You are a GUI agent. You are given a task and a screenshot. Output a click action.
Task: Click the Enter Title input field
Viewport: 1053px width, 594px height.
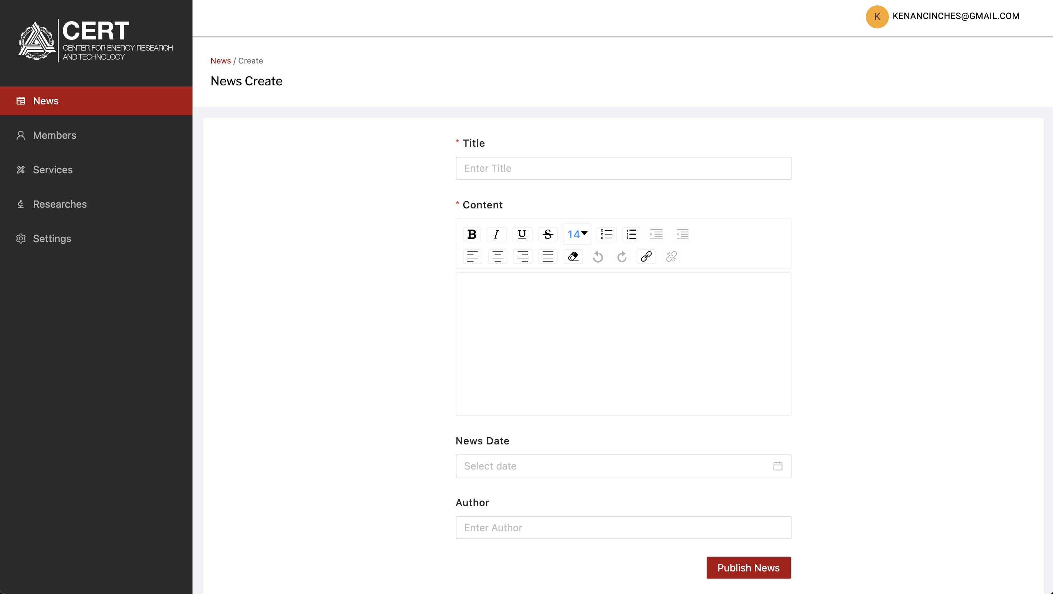pos(623,168)
